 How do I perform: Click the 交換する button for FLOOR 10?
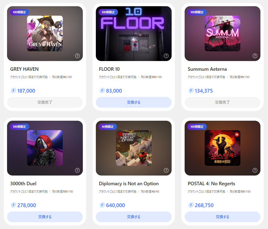[134, 102]
